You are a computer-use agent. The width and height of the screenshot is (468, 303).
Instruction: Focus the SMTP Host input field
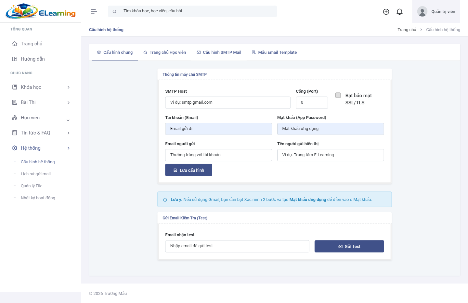228,102
